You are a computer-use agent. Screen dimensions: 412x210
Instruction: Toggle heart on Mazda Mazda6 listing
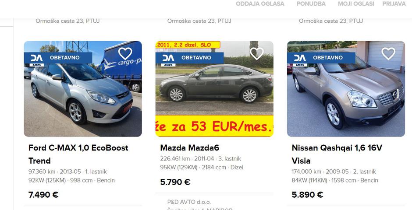coord(257,54)
